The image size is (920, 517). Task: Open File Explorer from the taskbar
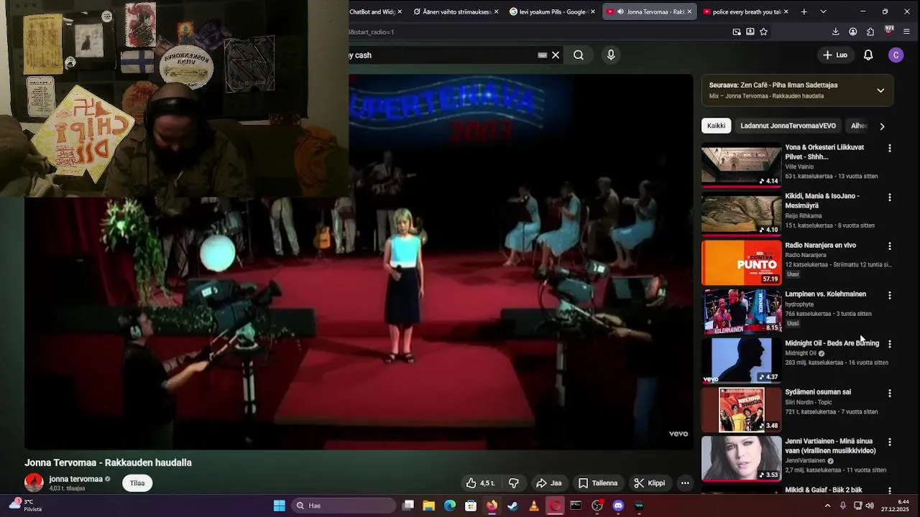428,506
